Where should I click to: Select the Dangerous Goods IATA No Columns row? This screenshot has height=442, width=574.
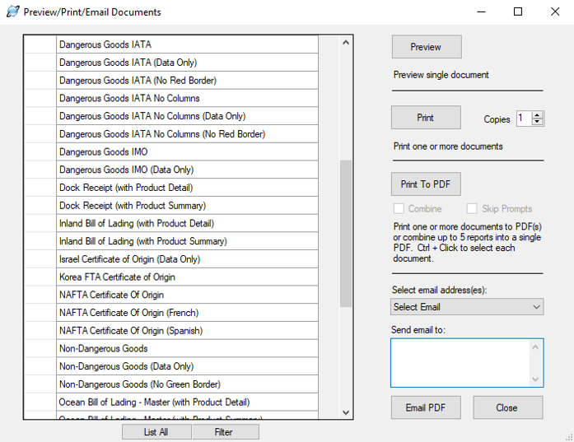tap(188, 98)
